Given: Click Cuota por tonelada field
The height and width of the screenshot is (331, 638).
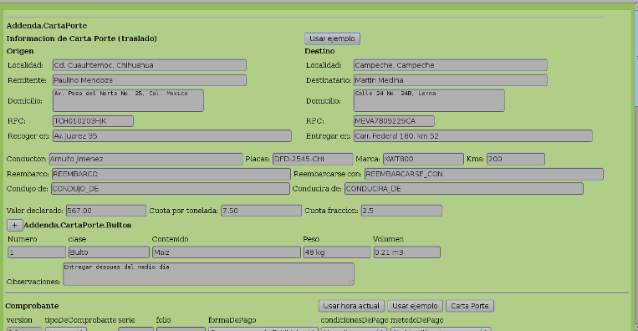Looking at the screenshot, I should (261, 211).
